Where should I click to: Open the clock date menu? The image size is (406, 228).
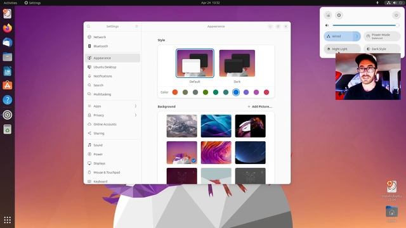coord(210,3)
